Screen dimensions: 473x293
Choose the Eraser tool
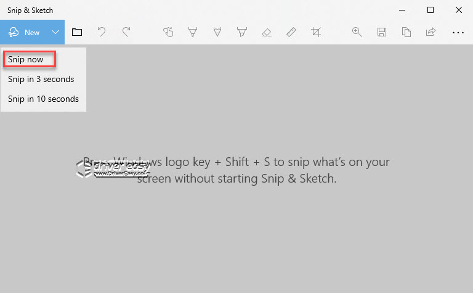(267, 32)
